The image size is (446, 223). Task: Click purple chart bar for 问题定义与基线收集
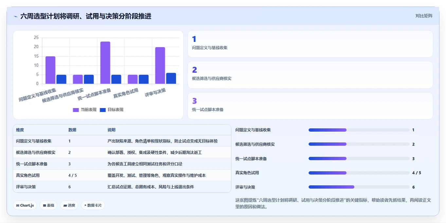tap(50, 70)
